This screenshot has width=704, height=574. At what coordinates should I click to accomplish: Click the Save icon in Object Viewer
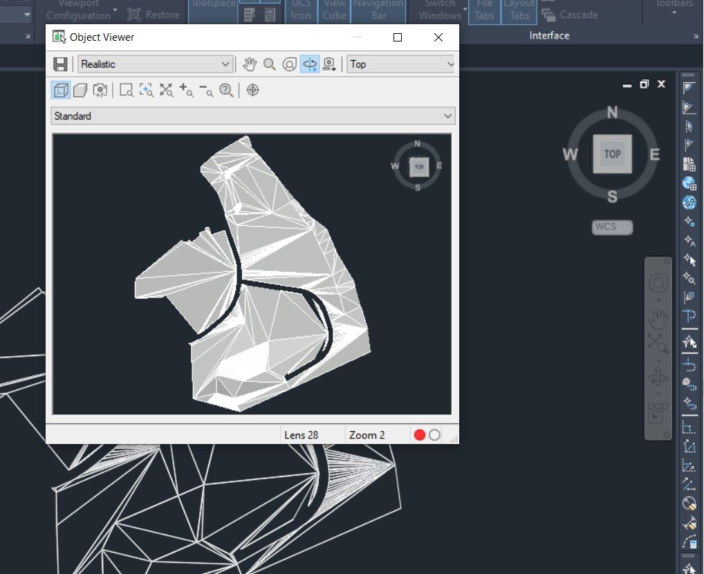[60, 64]
